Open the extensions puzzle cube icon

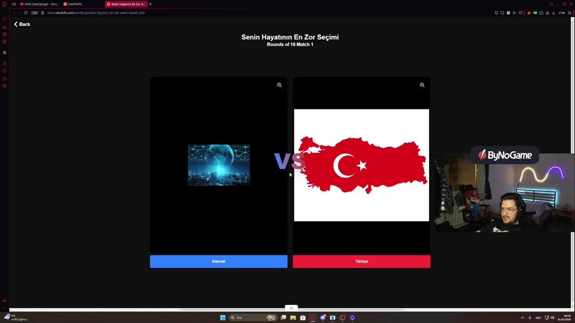tap(541, 13)
